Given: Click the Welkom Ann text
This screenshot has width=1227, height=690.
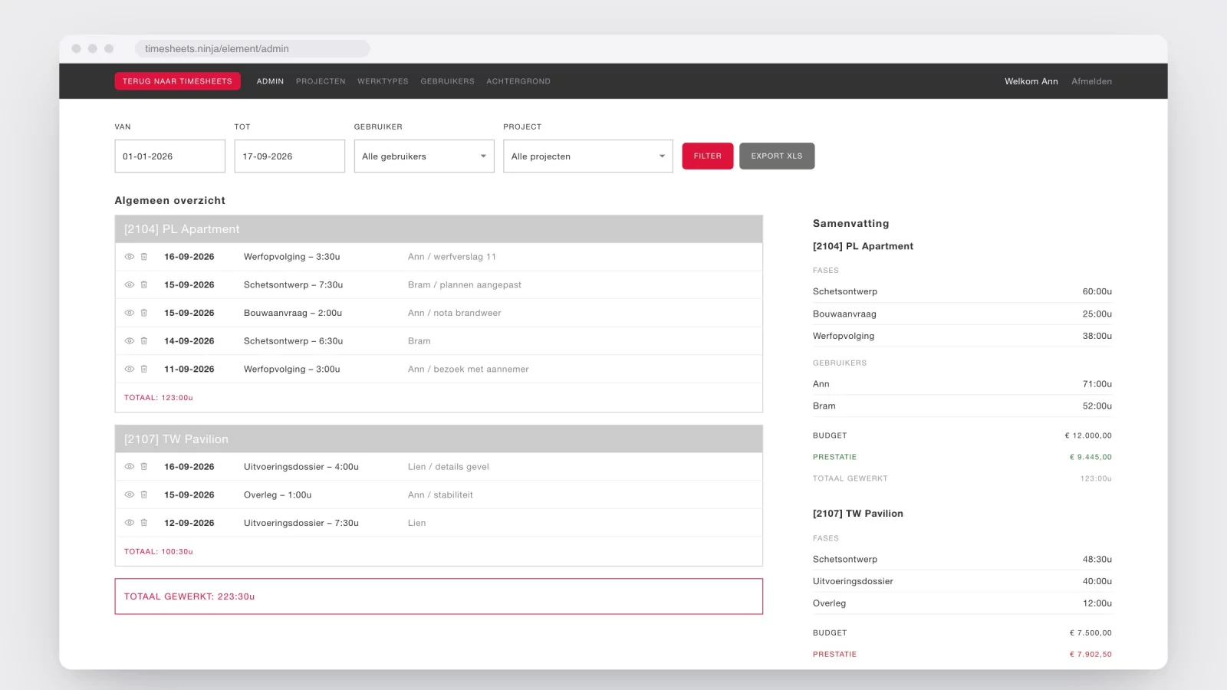Looking at the screenshot, I should click(x=1031, y=81).
